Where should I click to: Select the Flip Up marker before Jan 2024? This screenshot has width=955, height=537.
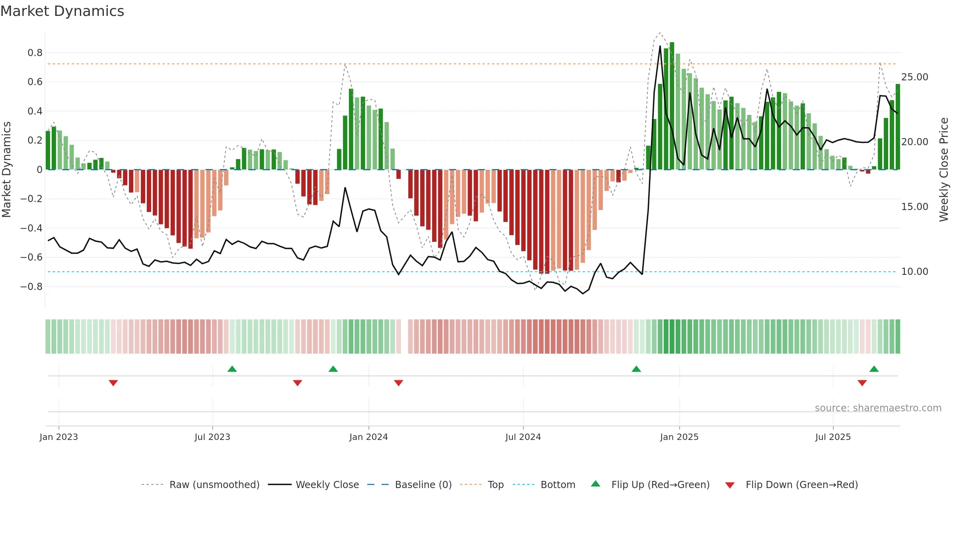[333, 369]
